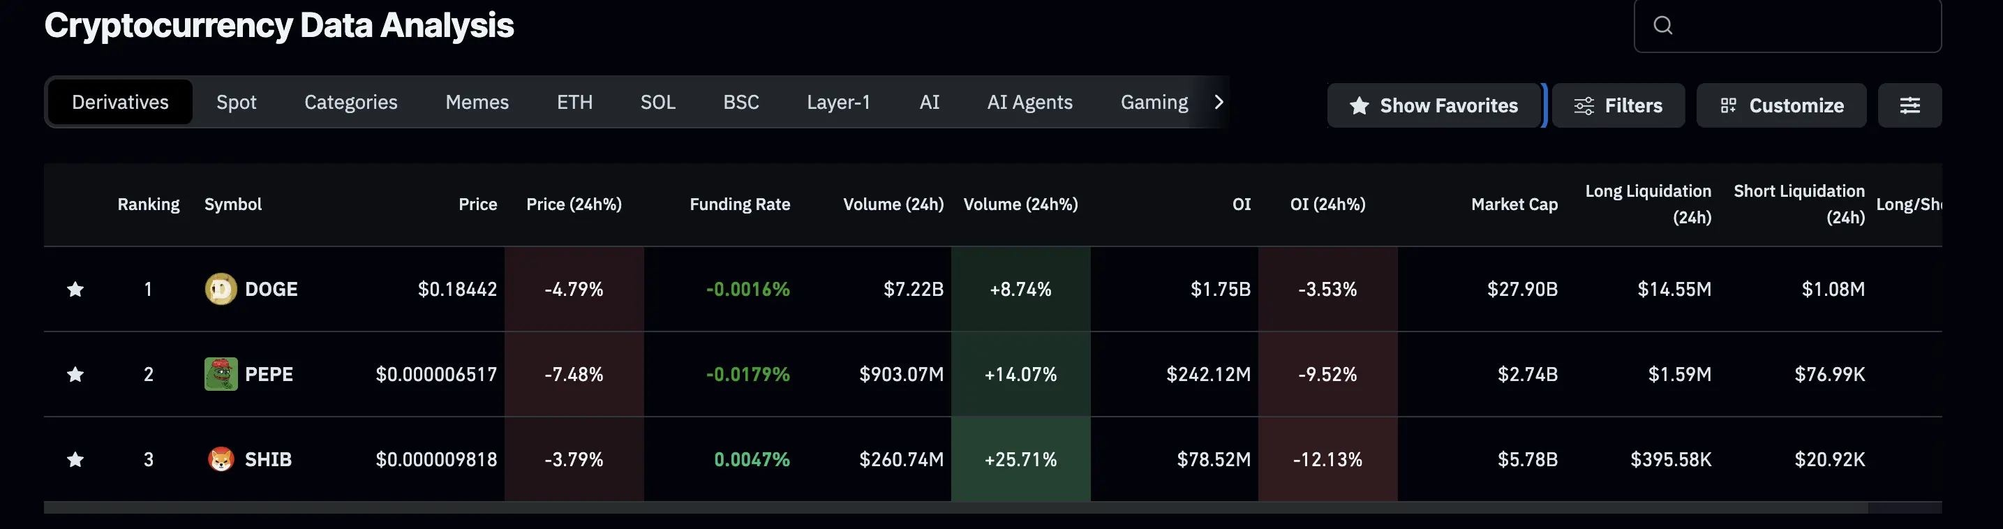Viewport: 2003px width, 529px height.
Task: Click the search input field
Action: [x=1787, y=26]
